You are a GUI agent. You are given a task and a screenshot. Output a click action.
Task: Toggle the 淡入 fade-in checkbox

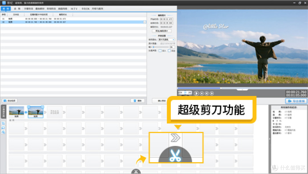[x=160, y=51]
